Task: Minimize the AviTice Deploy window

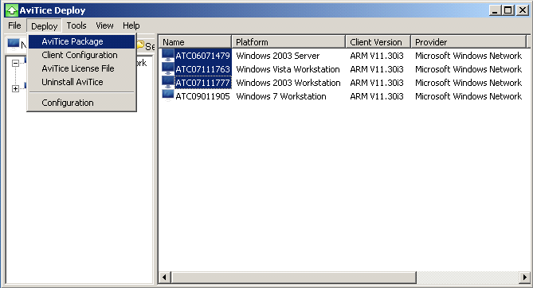Action: [496, 10]
